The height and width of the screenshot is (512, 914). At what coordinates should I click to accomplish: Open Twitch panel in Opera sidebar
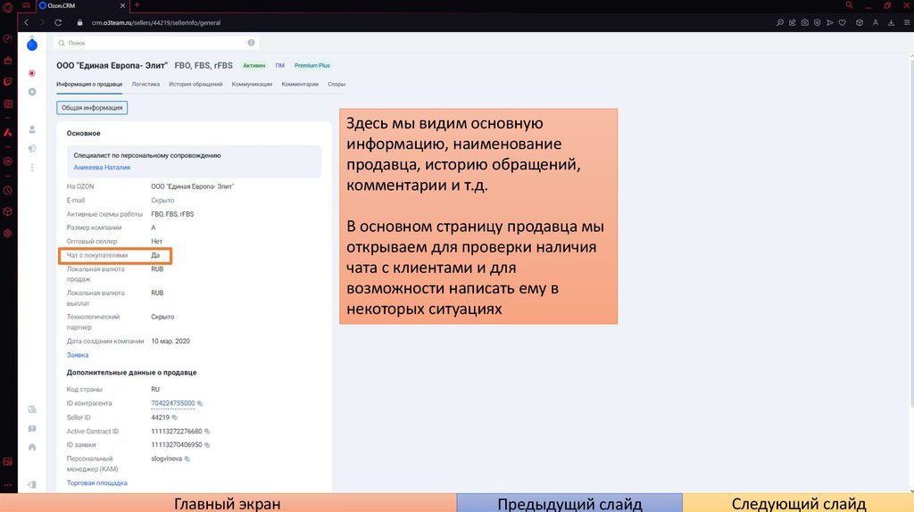tap(7, 81)
